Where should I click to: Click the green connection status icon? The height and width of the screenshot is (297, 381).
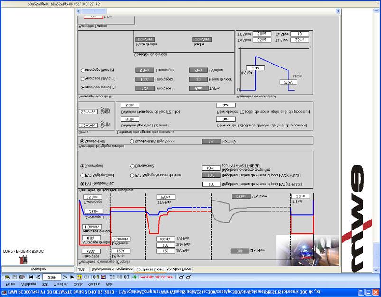point(135,277)
